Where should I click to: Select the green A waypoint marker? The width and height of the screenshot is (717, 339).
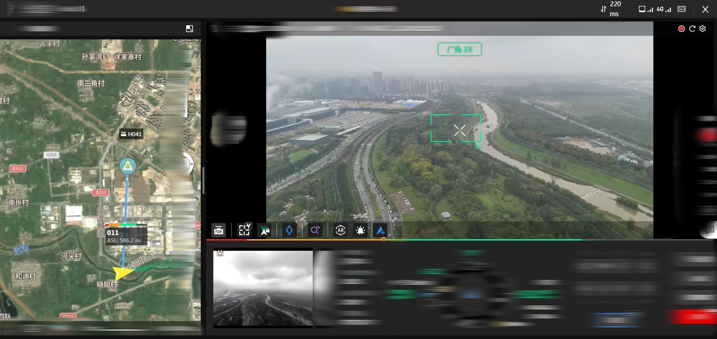pos(128,166)
